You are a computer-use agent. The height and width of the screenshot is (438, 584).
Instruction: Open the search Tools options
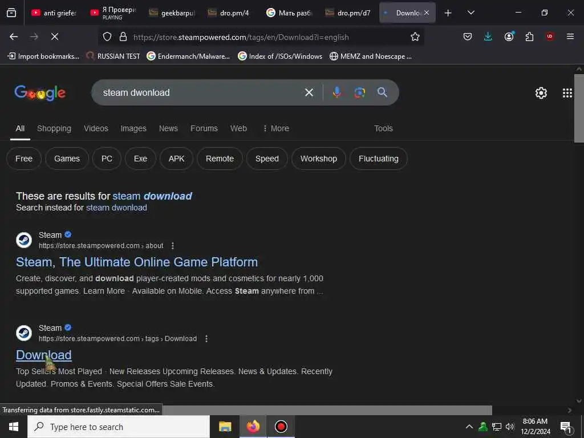point(383,128)
